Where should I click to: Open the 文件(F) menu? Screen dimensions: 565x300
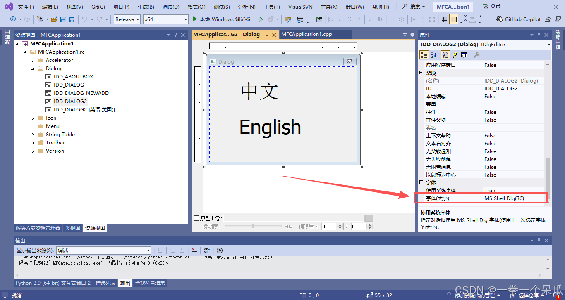tap(26, 7)
